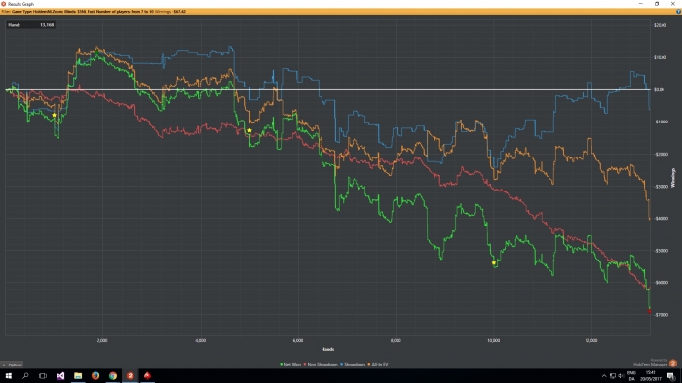The height and width of the screenshot is (383, 682).
Task: Open File Explorer from the taskbar
Action: (x=78, y=376)
